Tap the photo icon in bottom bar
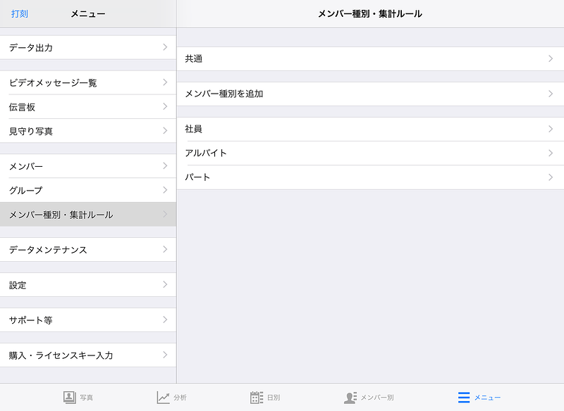 (x=69, y=397)
